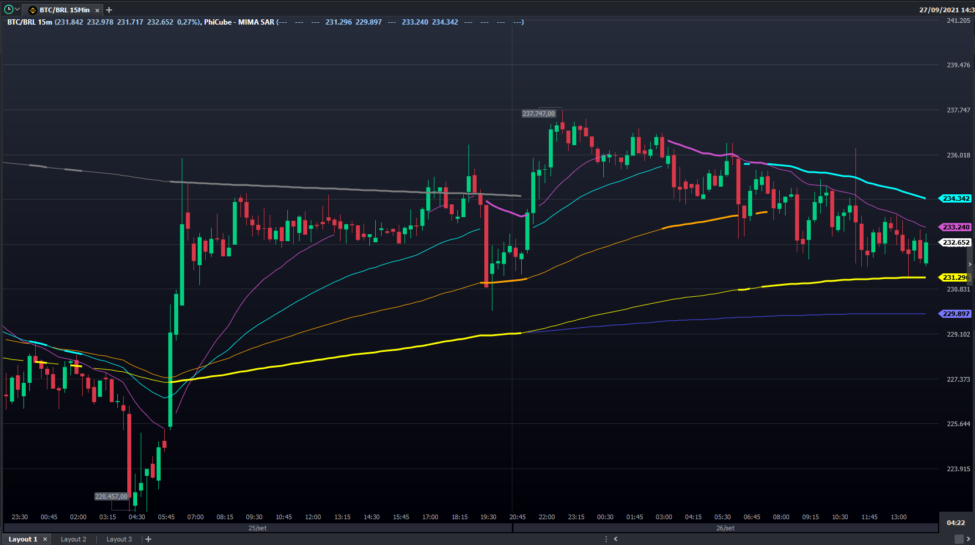
Task: Click the magenta 233.240 price label
Action: click(x=956, y=227)
